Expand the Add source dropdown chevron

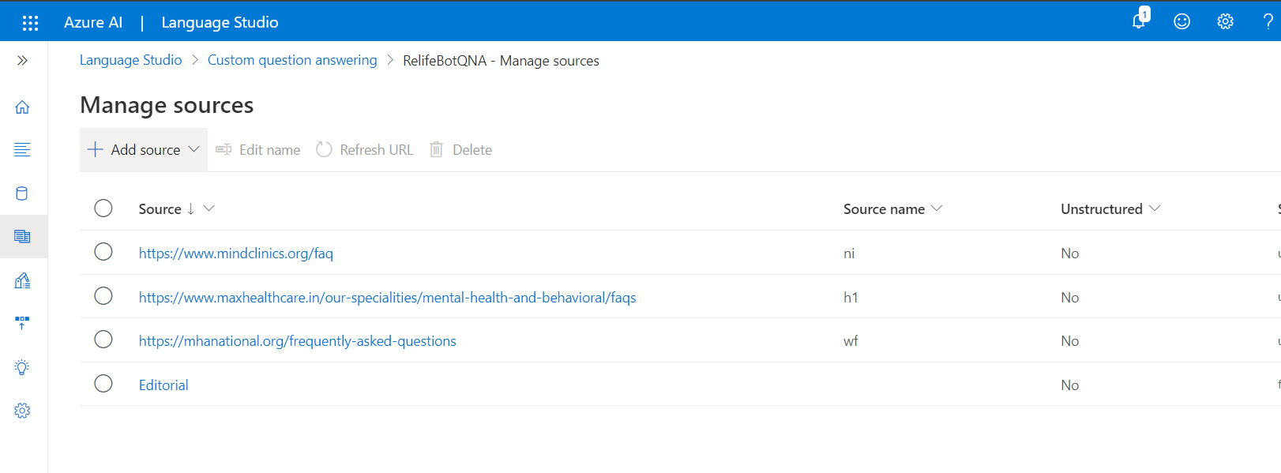point(194,149)
